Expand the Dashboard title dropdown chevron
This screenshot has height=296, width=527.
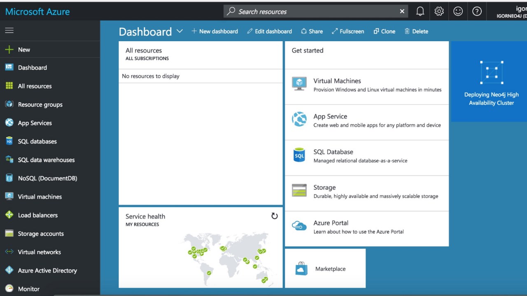pos(180,31)
